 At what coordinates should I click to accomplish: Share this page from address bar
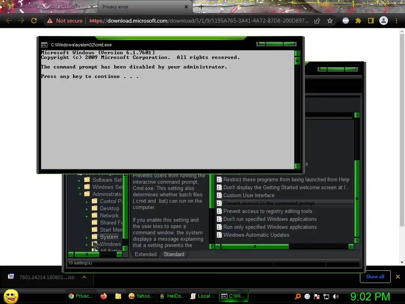coord(317,21)
